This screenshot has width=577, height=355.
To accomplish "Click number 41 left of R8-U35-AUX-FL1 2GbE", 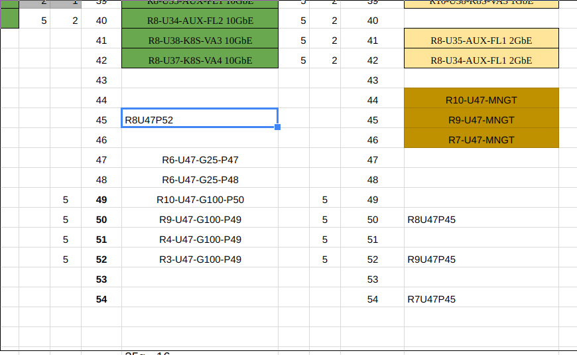I will point(373,40).
